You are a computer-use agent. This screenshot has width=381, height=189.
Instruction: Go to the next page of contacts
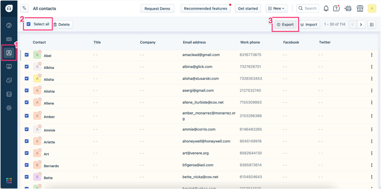[x=361, y=24]
